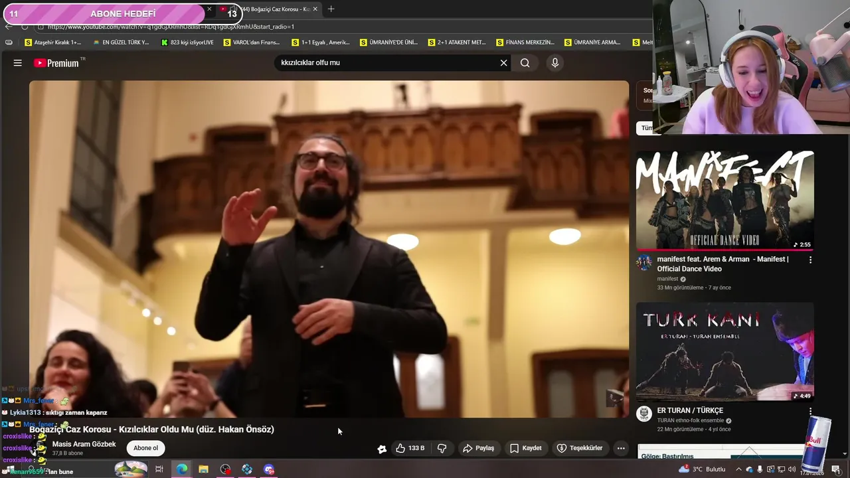Open the notification center icon
The image size is (850, 478).
pos(836,469)
